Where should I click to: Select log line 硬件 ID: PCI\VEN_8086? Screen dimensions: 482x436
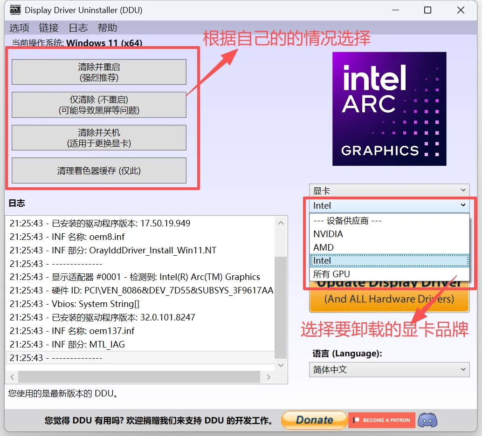[x=141, y=290]
